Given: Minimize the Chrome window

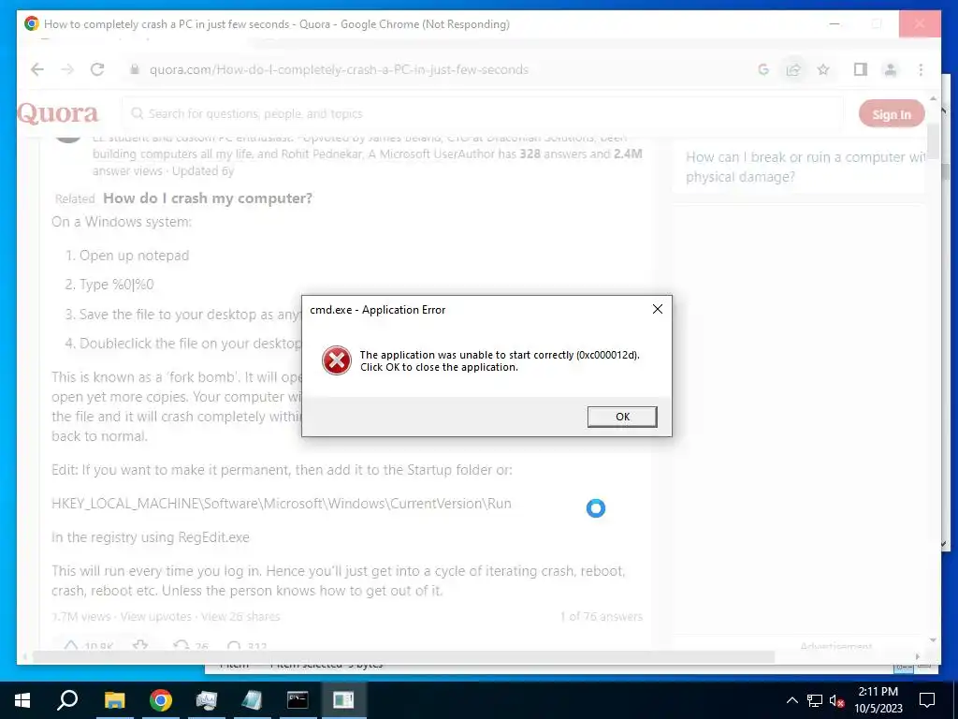Looking at the screenshot, I should 835,23.
